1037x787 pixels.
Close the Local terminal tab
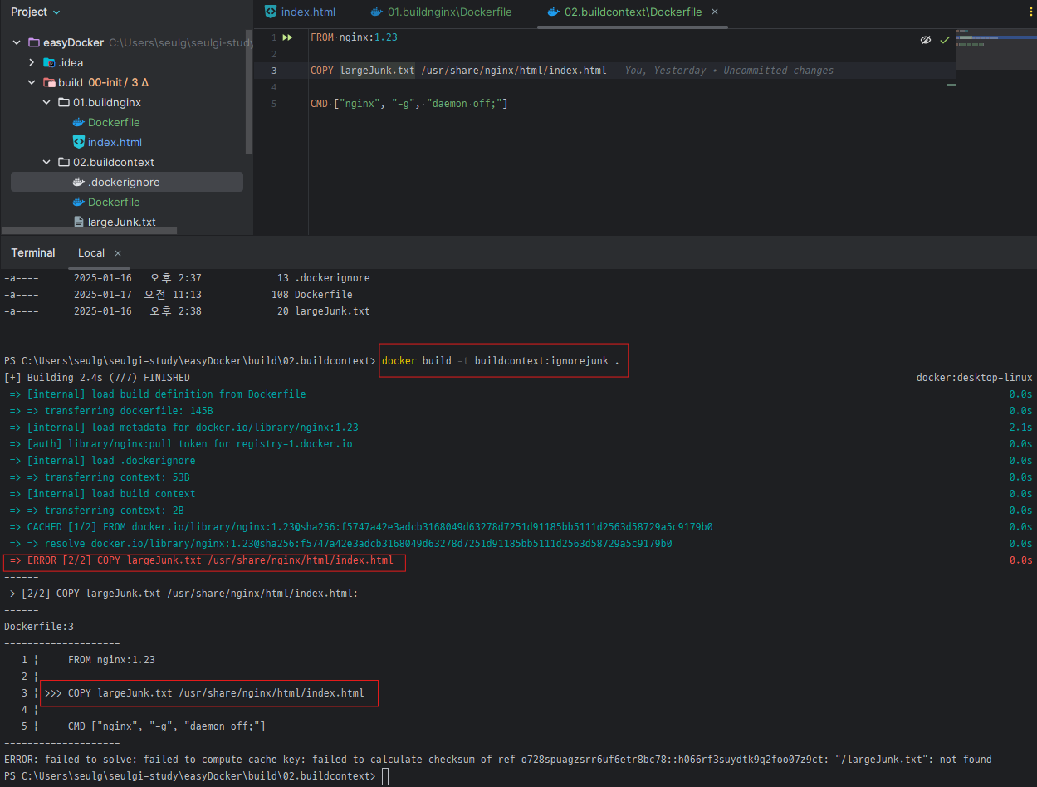(x=118, y=253)
